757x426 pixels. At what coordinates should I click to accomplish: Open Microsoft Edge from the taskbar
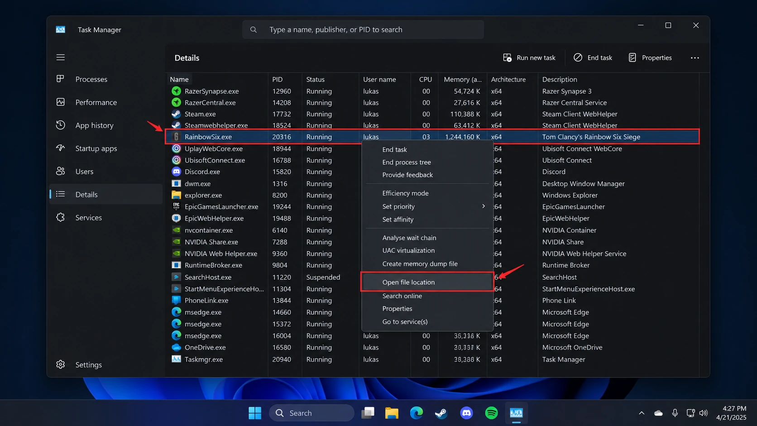417,413
